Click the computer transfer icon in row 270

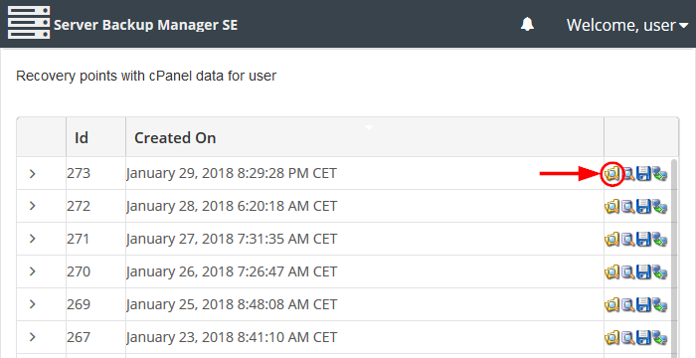point(659,271)
